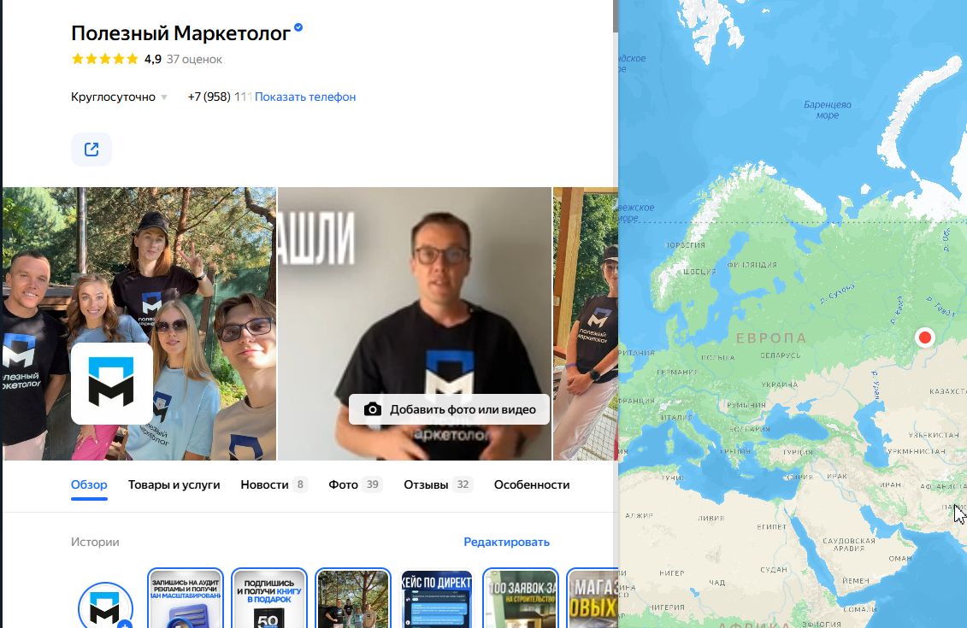Open the 37 оценок ratings link
Screen dimensions: 967x628
point(194,59)
